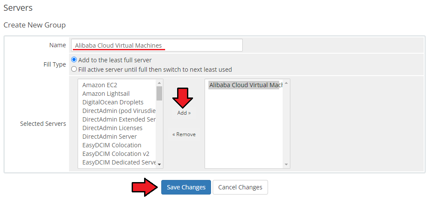Click the available servers scrollbar thumb
This screenshot has width=428, height=210.
tap(160, 93)
